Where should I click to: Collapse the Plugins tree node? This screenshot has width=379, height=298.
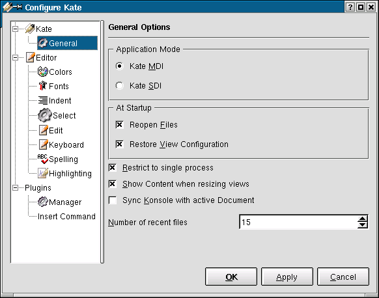[x=15, y=187]
